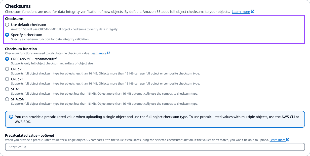This screenshot has height=156, width=310.
Task: Click the Checksum function group label
Action: (21, 49)
